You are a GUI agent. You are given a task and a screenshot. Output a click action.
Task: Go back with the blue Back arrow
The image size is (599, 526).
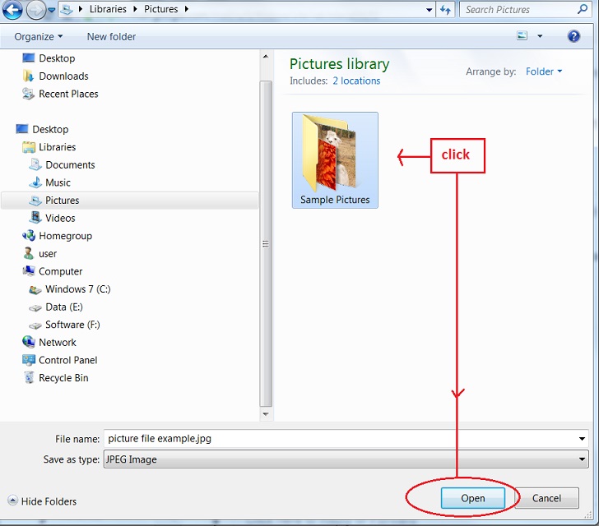click(x=12, y=10)
